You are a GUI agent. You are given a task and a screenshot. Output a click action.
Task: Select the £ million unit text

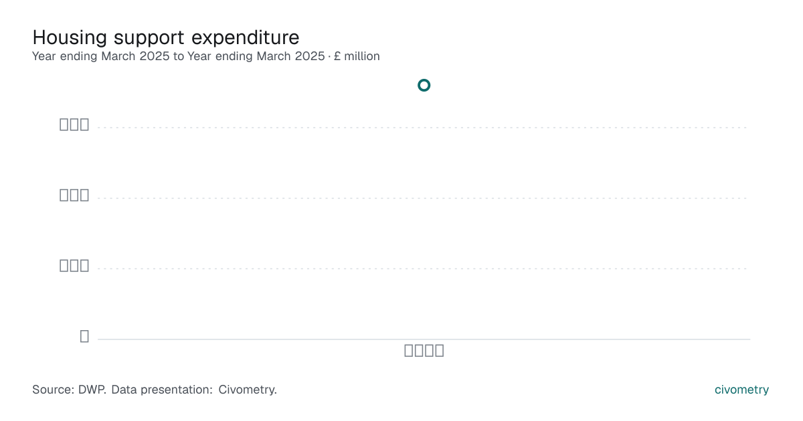coord(357,57)
